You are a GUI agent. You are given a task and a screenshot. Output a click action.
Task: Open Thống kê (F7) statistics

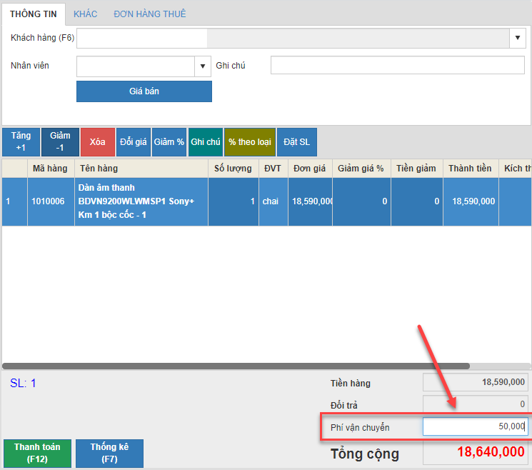coord(109,453)
